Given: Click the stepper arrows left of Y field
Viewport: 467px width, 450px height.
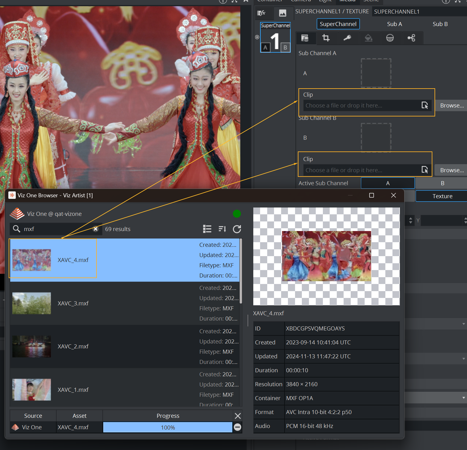Looking at the screenshot, I should point(410,220).
